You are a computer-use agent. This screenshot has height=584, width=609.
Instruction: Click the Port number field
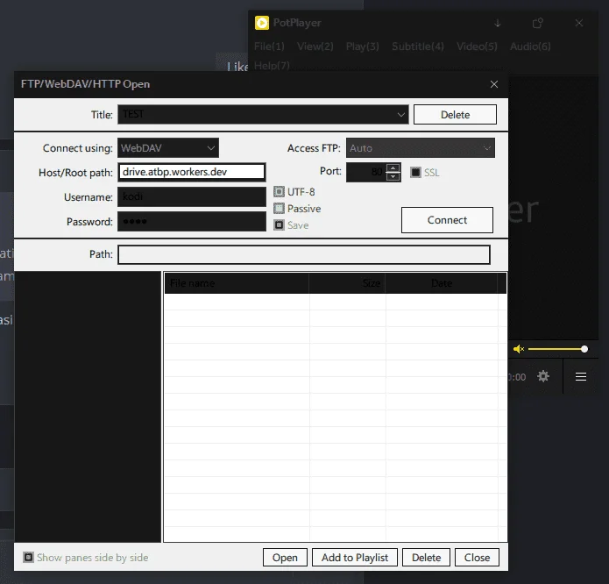pos(366,172)
